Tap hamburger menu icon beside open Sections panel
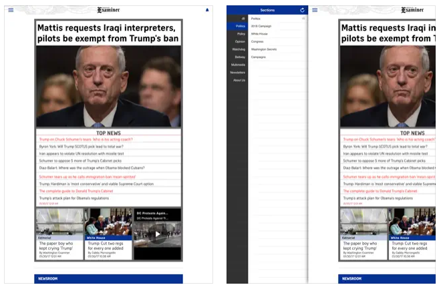The width and height of the screenshot is (439, 285). point(315,10)
